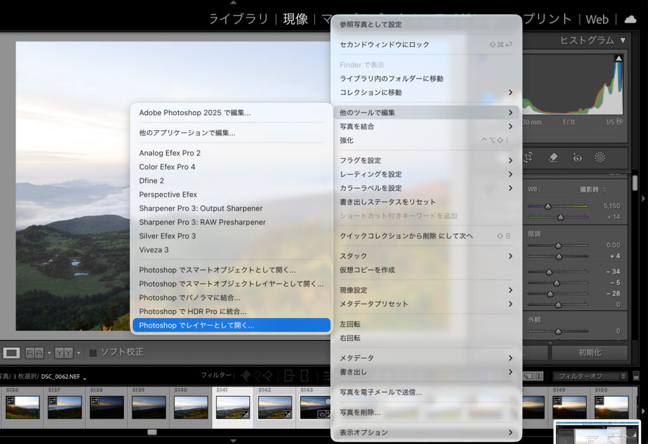The image size is (648, 444).
Task: Select Silver Efex Pro 3 from submenu
Action: pyautogui.click(x=168, y=236)
